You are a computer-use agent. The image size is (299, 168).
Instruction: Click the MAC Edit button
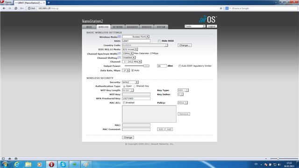tap(161, 129)
